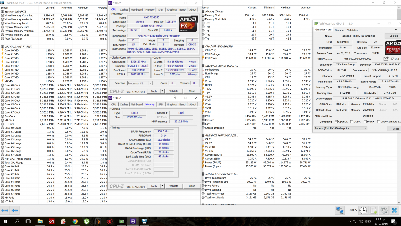Toggle CUDA checkbox in GPU-Z
The image size is (401, 226).
351,122
